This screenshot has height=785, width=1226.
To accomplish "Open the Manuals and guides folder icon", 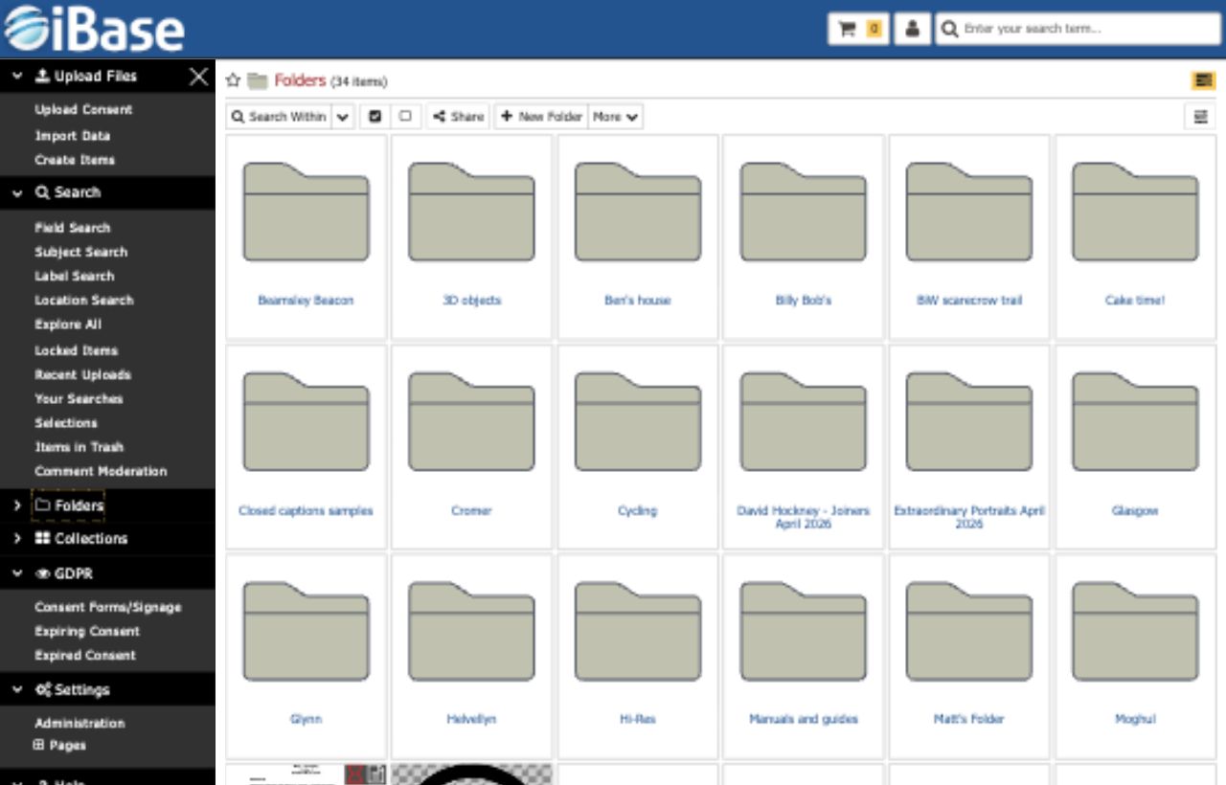I will tap(803, 630).
